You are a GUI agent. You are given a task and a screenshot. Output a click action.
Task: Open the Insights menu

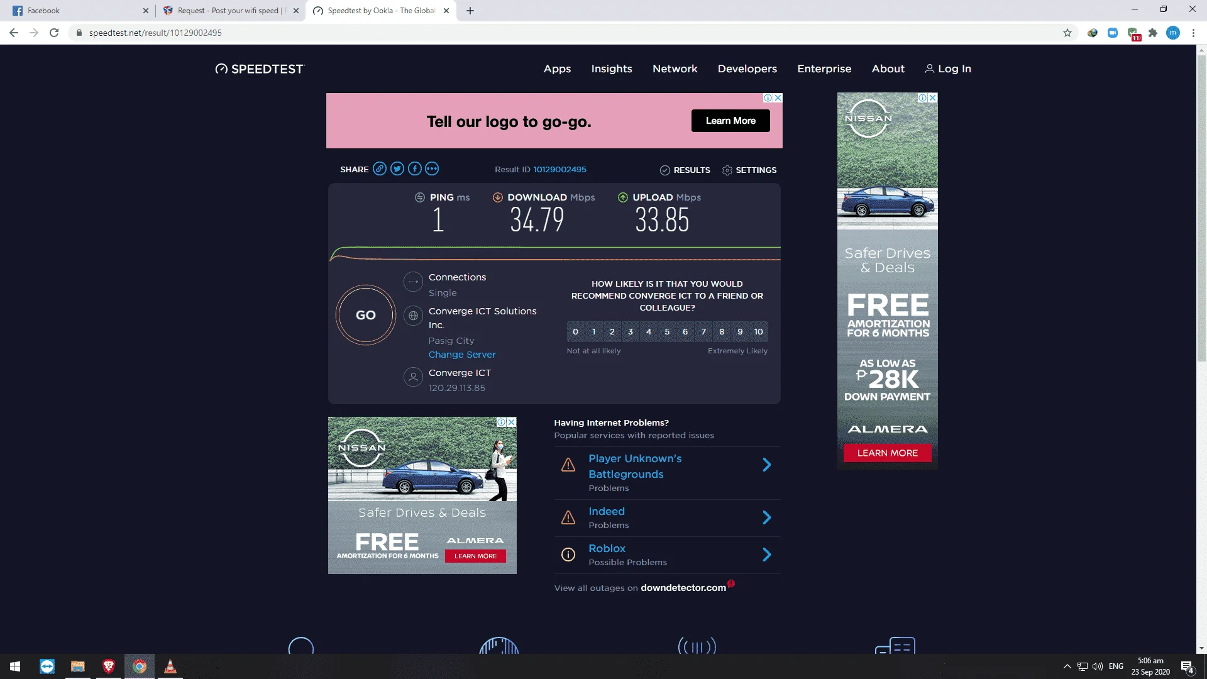point(612,69)
